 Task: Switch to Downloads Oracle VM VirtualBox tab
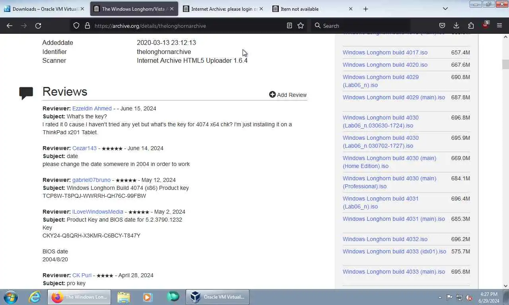tap(44, 9)
